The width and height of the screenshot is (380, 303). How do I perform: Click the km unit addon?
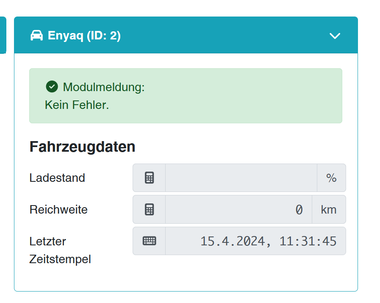click(x=329, y=209)
